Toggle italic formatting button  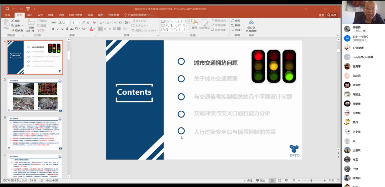tap(58, 29)
